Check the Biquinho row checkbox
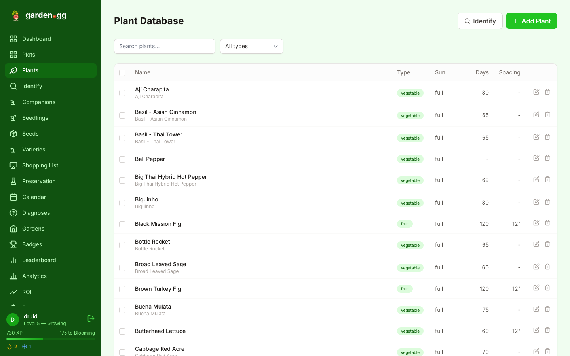The width and height of the screenshot is (570, 356). pyautogui.click(x=122, y=203)
